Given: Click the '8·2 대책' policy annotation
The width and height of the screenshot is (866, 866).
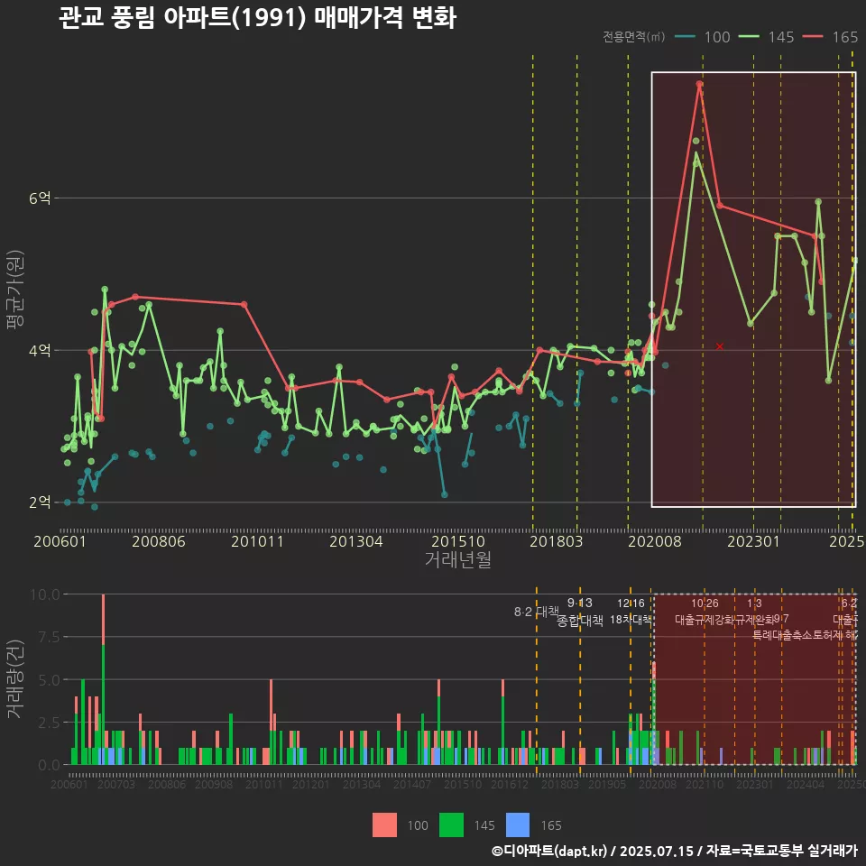Looking at the screenshot, I should tap(536, 612).
